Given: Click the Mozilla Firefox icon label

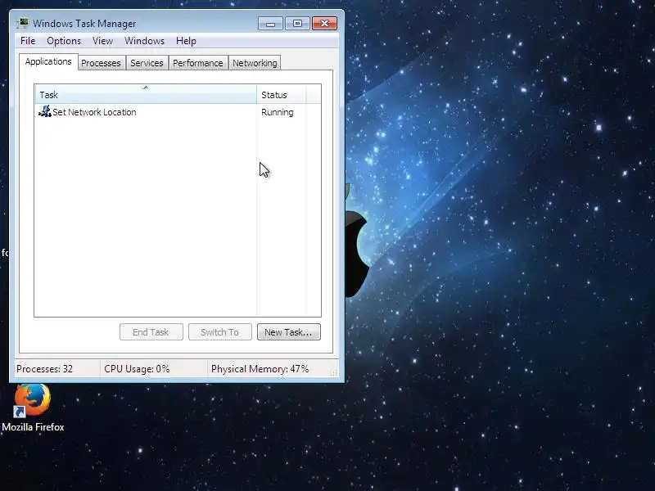Looking at the screenshot, I should click(x=33, y=427).
